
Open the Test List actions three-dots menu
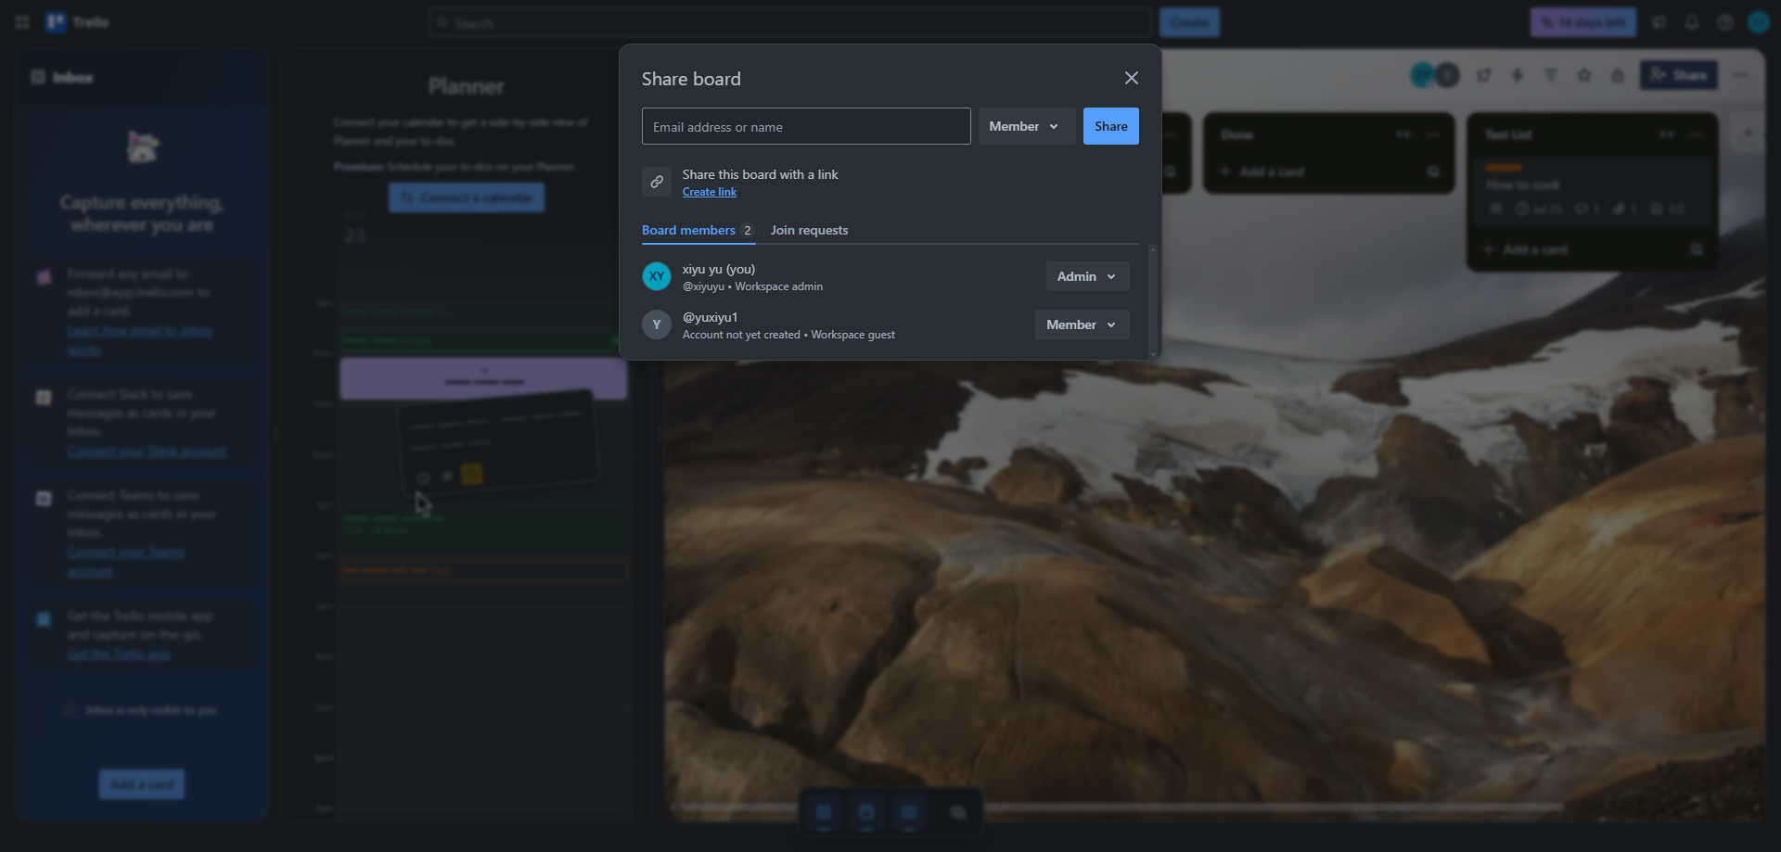pyautogui.click(x=1697, y=134)
